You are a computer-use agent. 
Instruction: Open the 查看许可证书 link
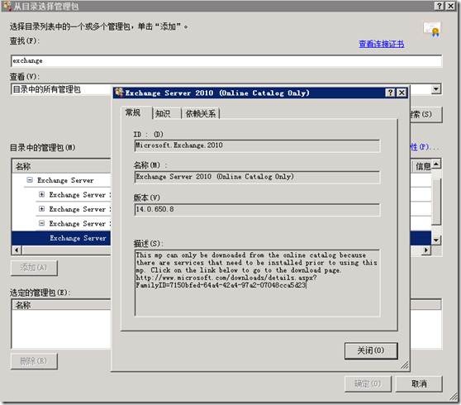[x=382, y=44]
